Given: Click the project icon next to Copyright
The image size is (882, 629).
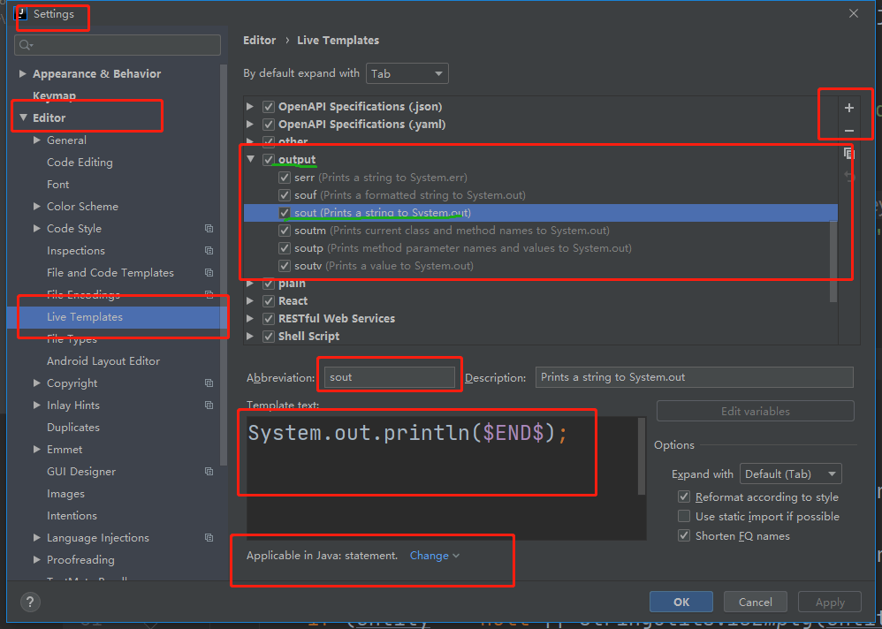Looking at the screenshot, I should click(x=209, y=383).
